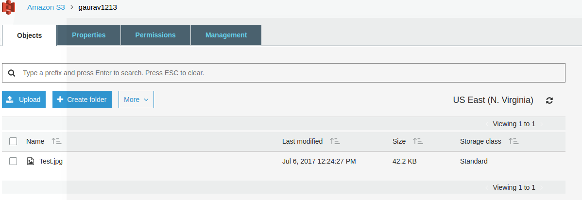Sort by Size using its sort icon
This screenshot has height=200, width=582.
pos(418,141)
